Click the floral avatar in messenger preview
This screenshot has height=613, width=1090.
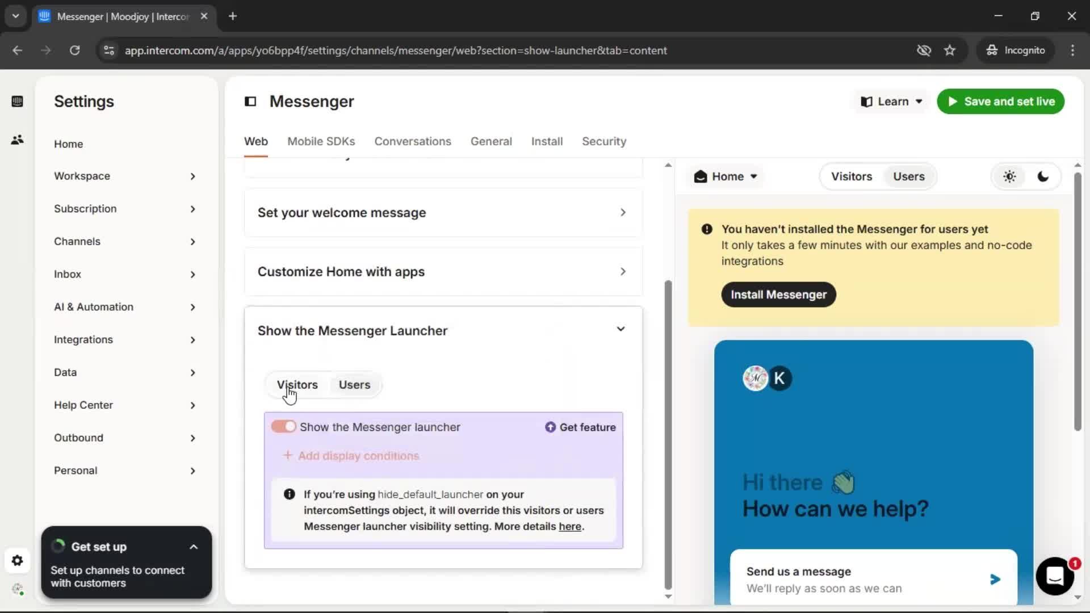pyautogui.click(x=755, y=378)
